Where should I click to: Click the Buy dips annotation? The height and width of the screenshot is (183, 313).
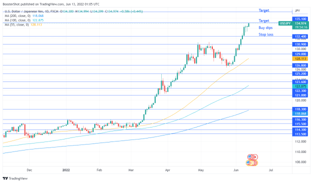tap(265, 27)
